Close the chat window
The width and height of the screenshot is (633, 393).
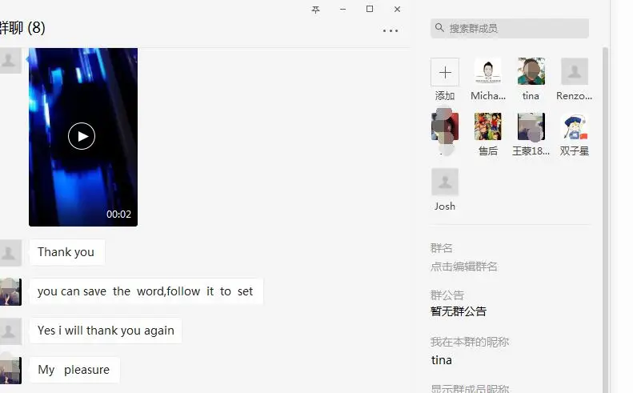pos(397,10)
